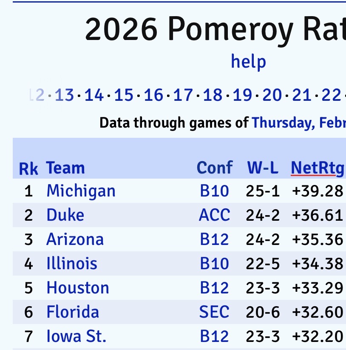Sort by the Rk column header
Image resolution: width=346 pixels, height=350 pixels.
[28, 168]
